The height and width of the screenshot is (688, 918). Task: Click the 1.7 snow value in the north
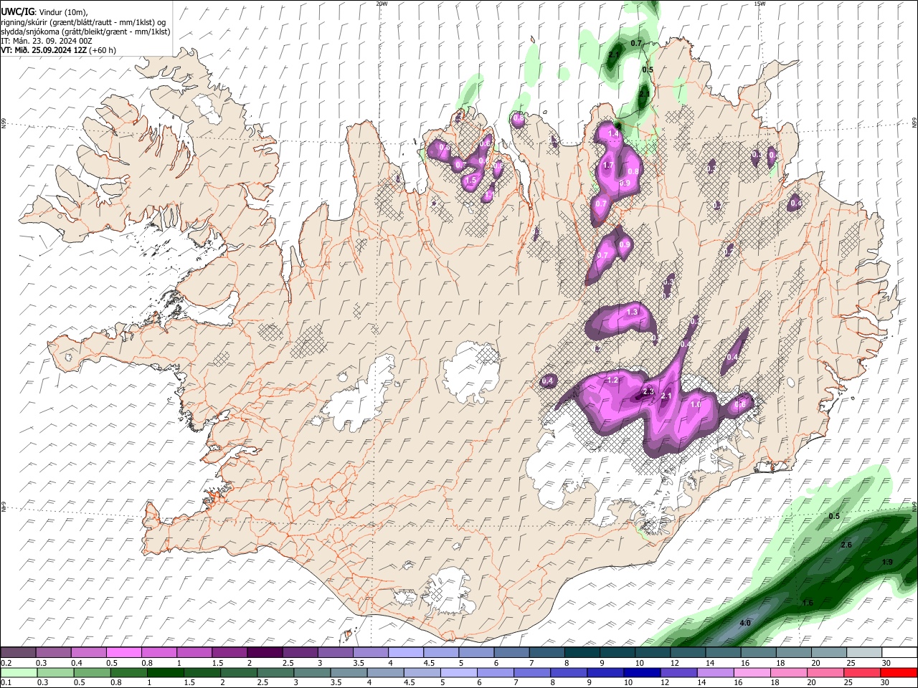coord(608,166)
